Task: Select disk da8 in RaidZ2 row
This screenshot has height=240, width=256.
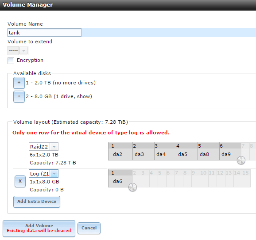Action: point(209,154)
